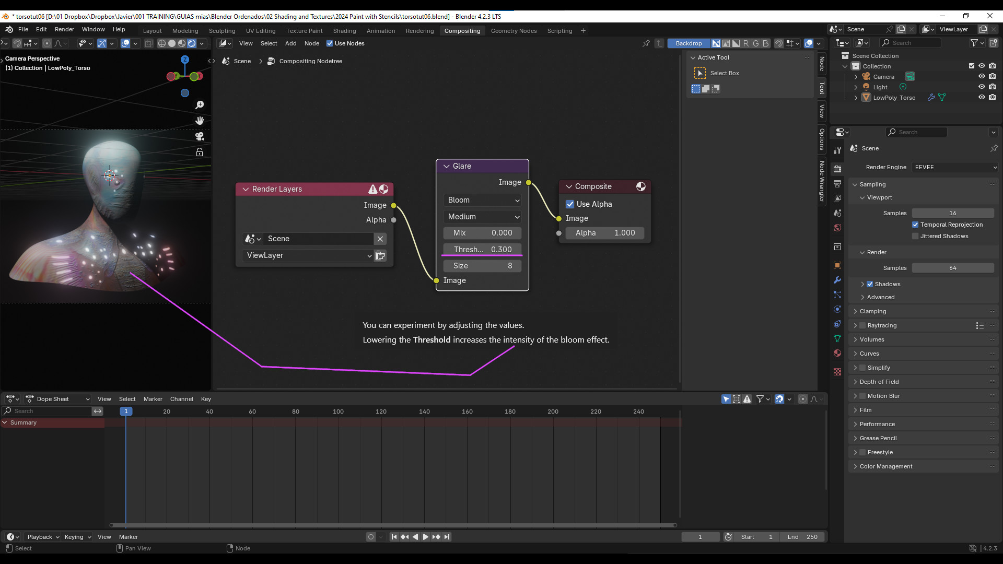Uncheck Use Nodes checkbox
Viewport: 1003px width, 564px height.
330,43
